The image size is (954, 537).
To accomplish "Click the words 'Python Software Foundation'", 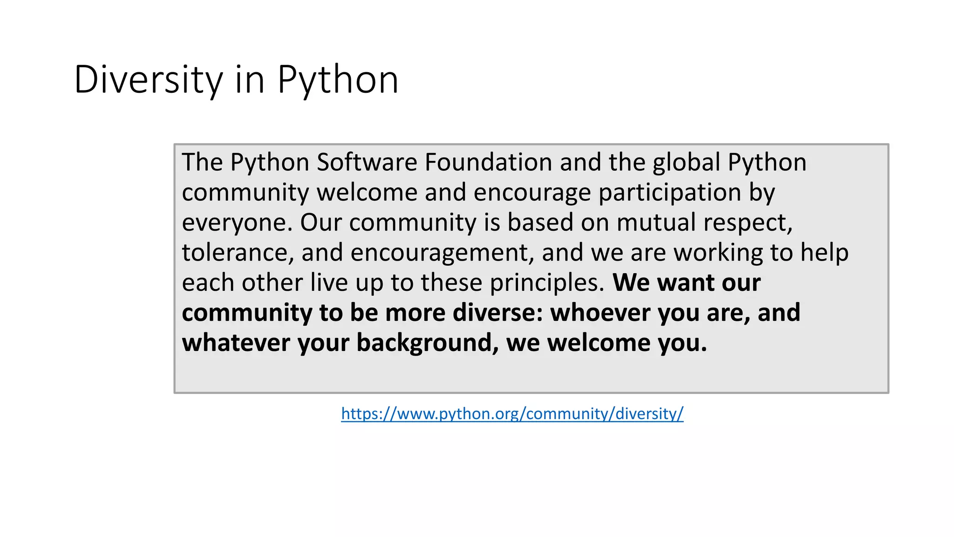I will [391, 162].
